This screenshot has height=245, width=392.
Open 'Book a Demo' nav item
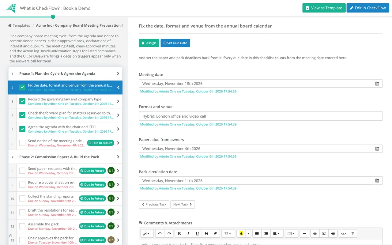pyautogui.click(x=77, y=8)
